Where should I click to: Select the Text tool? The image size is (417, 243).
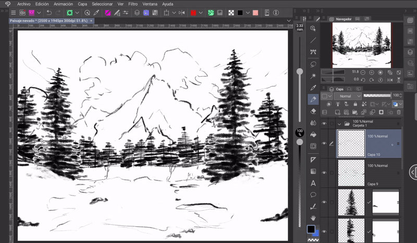[313, 183]
